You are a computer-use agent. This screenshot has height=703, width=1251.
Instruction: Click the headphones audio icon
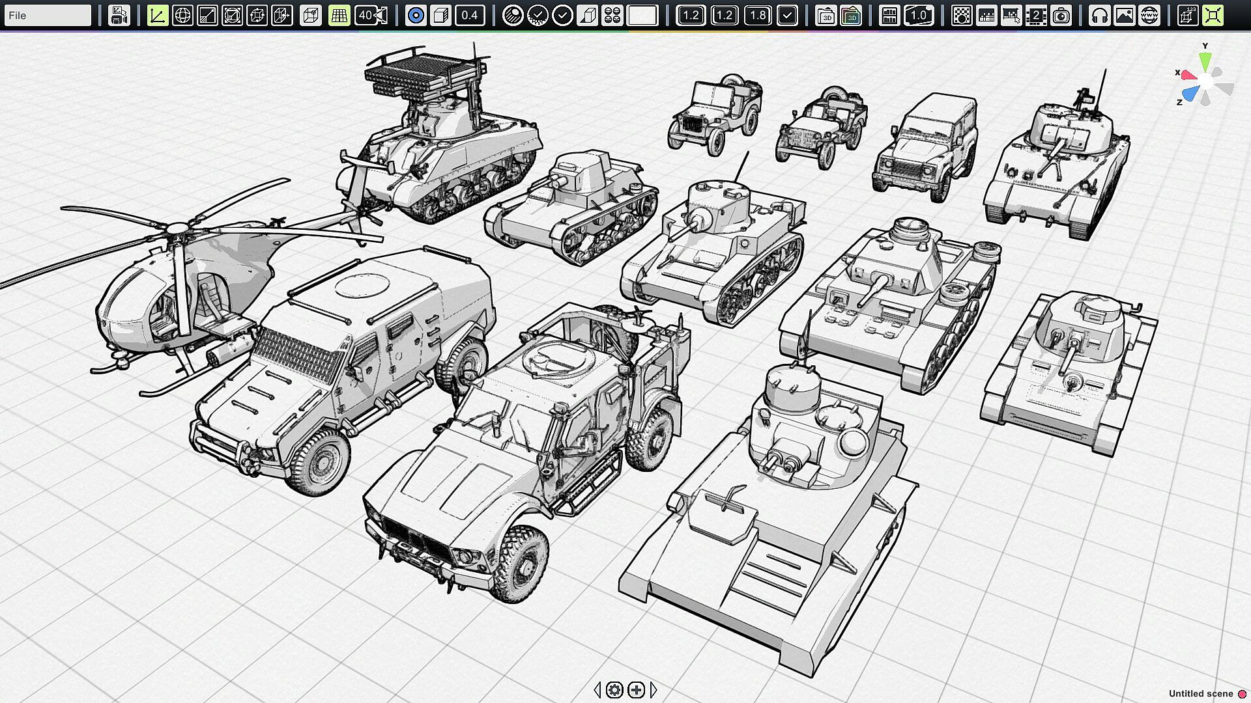coord(1100,15)
